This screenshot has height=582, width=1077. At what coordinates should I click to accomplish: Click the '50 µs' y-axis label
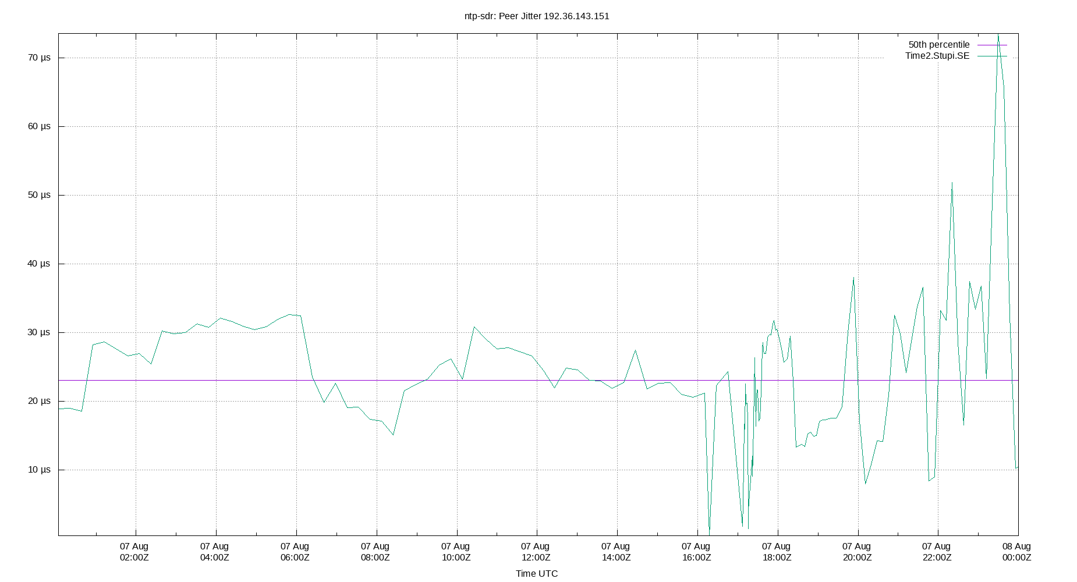(x=39, y=195)
